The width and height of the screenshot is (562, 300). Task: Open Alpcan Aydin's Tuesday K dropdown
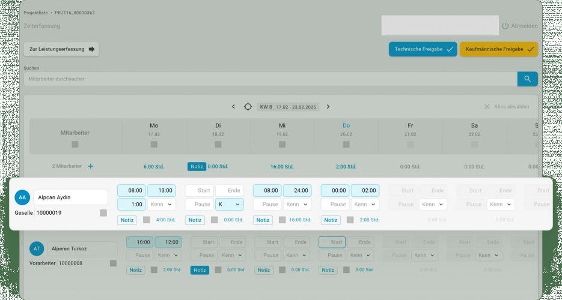[x=230, y=205]
